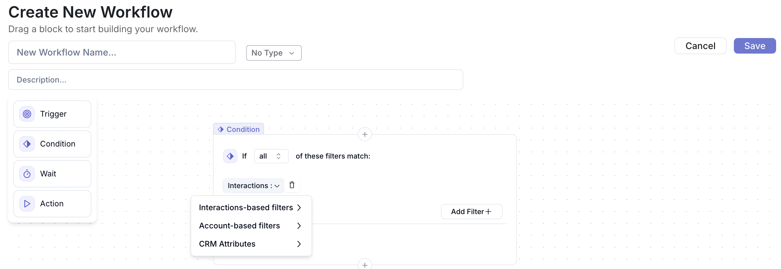781x269 pixels.
Task: Focus the New Workflow Name field
Action: pyautogui.click(x=122, y=52)
